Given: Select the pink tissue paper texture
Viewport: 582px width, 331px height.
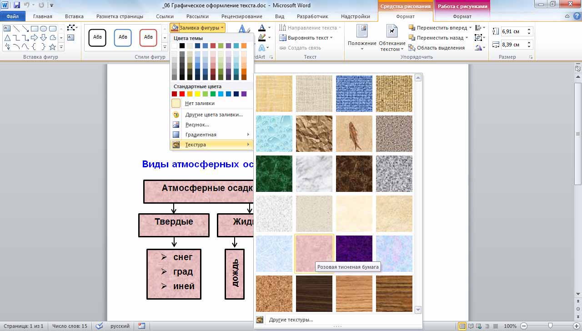Looking at the screenshot, I should pyautogui.click(x=314, y=254).
